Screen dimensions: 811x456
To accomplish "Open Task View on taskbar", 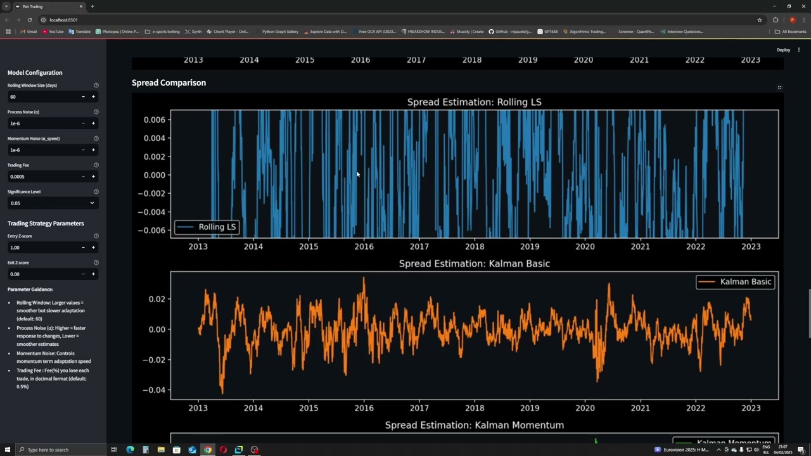I will tap(114, 450).
